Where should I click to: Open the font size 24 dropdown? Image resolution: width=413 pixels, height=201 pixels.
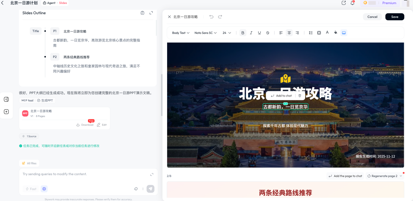pos(227,33)
